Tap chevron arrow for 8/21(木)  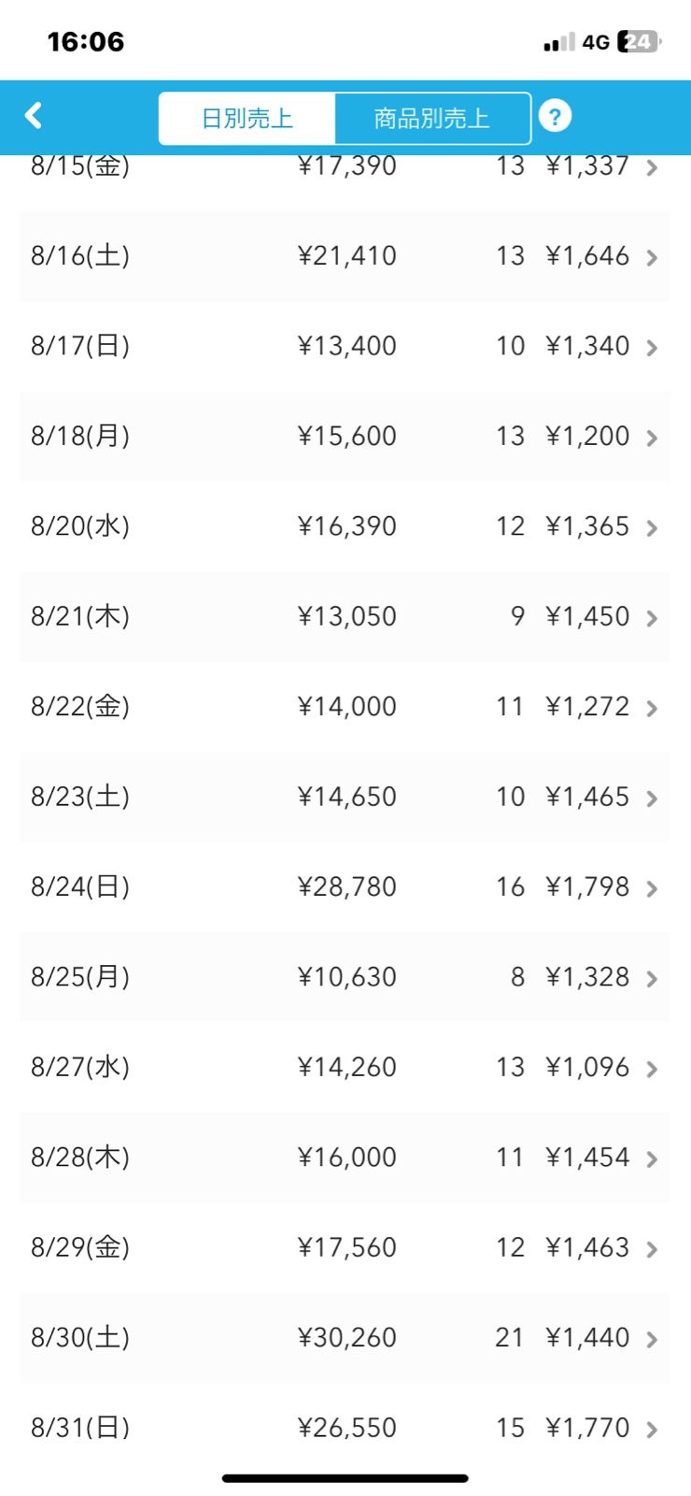pyautogui.click(x=652, y=618)
